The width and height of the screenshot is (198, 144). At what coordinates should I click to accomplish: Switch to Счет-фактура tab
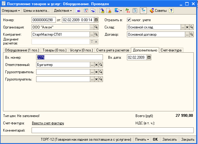click(x=171, y=50)
